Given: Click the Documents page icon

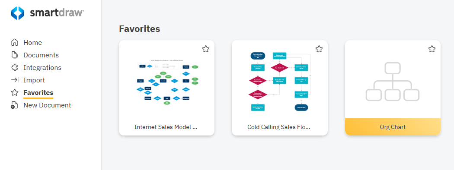Looking at the screenshot, I should point(14,55).
